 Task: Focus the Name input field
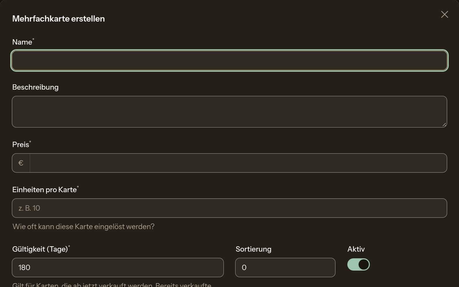click(x=229, y=61)
